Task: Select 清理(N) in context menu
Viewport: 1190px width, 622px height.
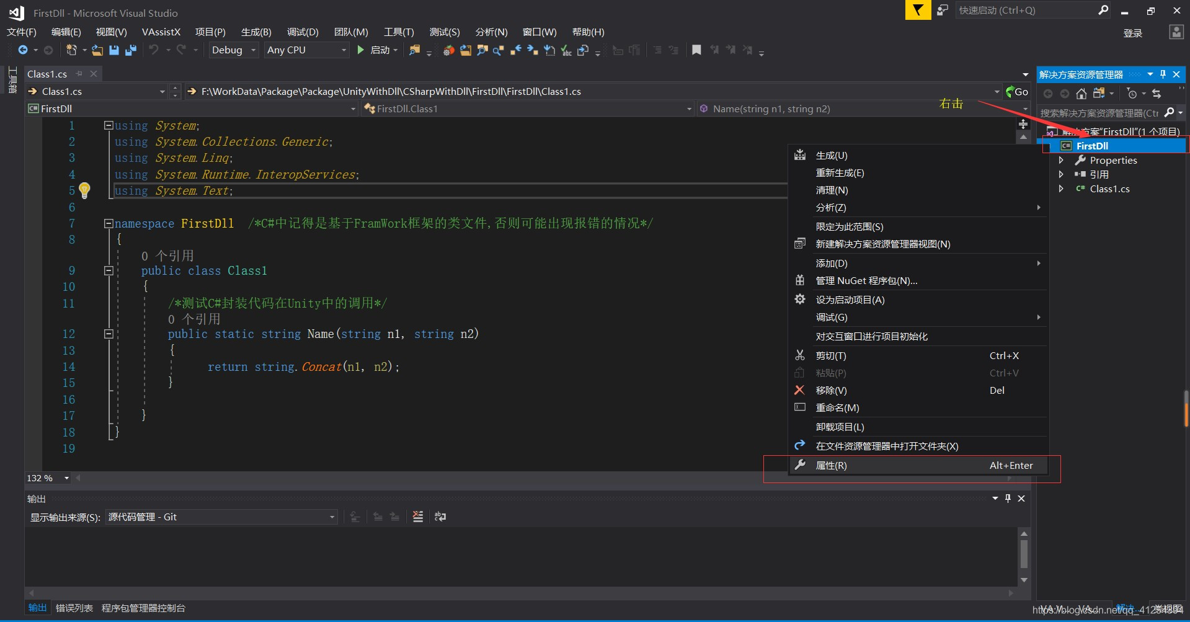Action: point(918,190)
